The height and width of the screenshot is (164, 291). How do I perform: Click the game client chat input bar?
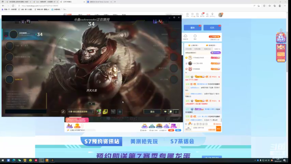pyautogui.click(x=26, y=112)
